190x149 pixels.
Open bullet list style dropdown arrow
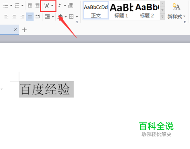click(x=11, y=6)
